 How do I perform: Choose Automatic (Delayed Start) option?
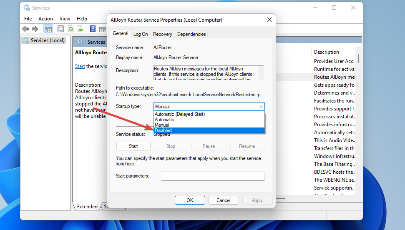(209, 114)
